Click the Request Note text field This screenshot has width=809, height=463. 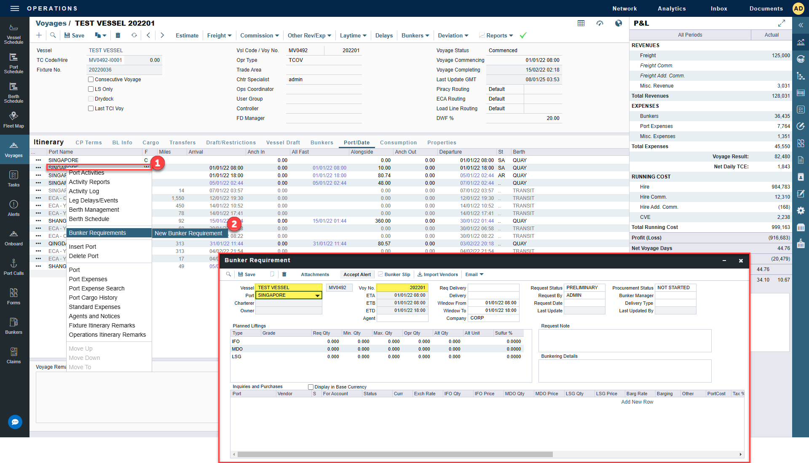[624, 341]
